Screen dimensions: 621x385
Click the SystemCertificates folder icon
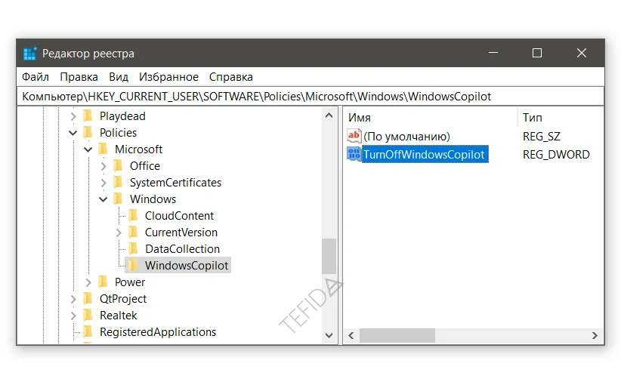[118, 183]
